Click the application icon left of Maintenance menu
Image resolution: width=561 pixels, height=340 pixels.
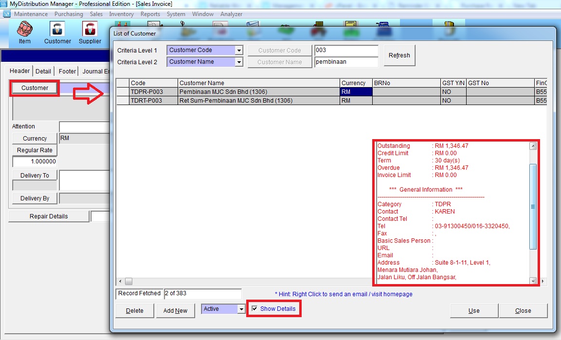[6, 14]
